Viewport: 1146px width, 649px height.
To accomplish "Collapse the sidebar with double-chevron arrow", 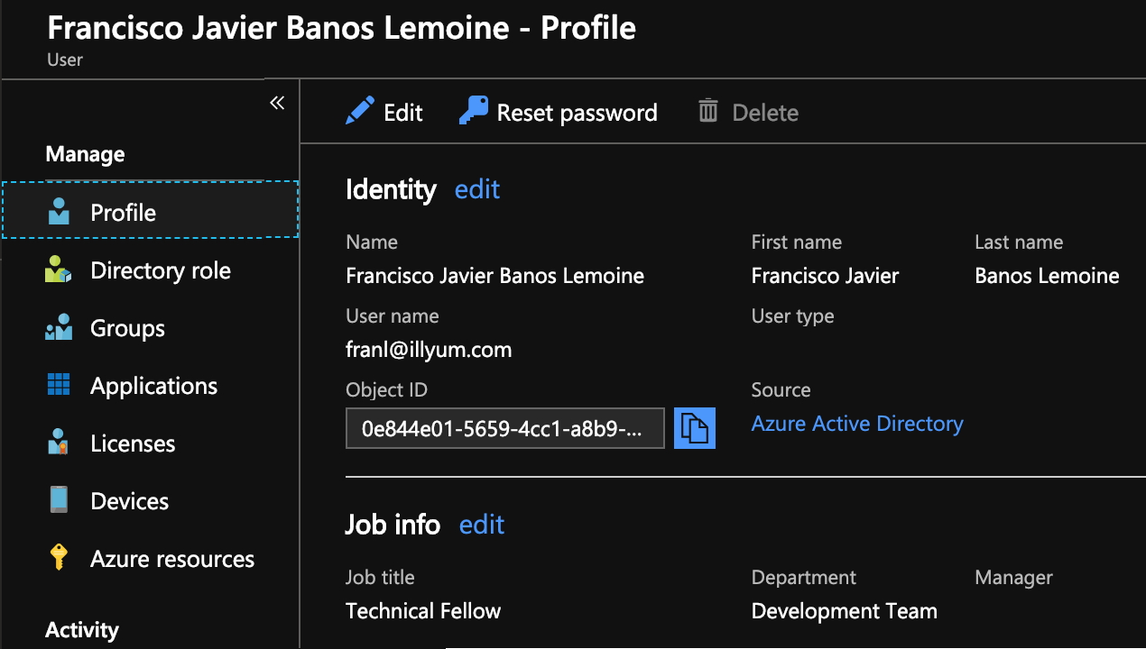I will (277, 102).
